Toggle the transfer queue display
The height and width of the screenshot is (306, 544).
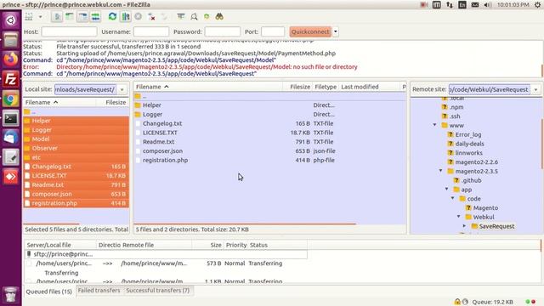coord(95,17)
